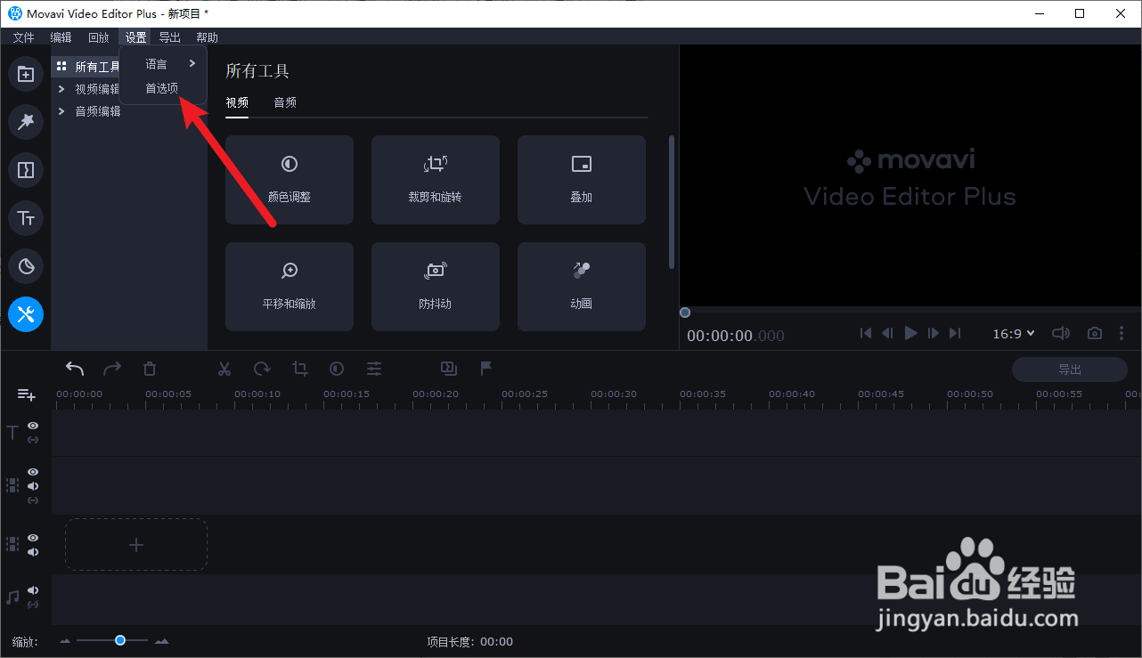Jump to the end of the preview
Screen dimensions: 1142x658
(955, 333)
